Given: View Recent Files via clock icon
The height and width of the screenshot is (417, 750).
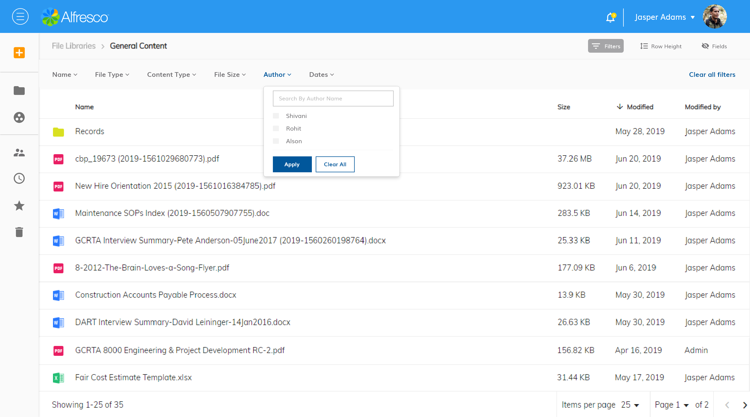Looking at the screenshot, I should (x=19, y=178).
